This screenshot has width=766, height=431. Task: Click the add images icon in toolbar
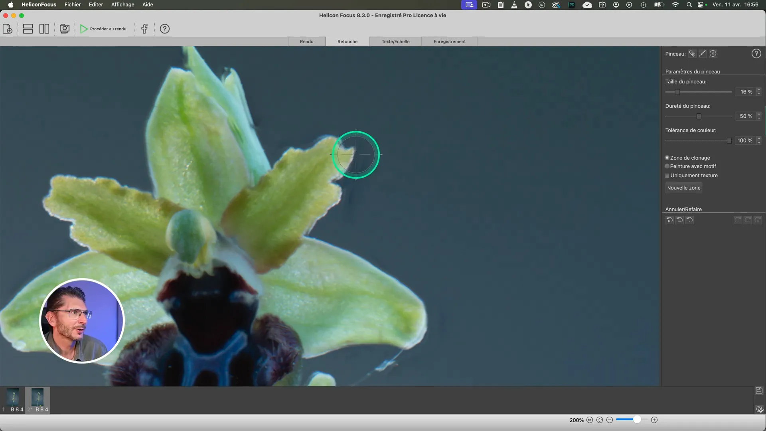tap(8, 29)
